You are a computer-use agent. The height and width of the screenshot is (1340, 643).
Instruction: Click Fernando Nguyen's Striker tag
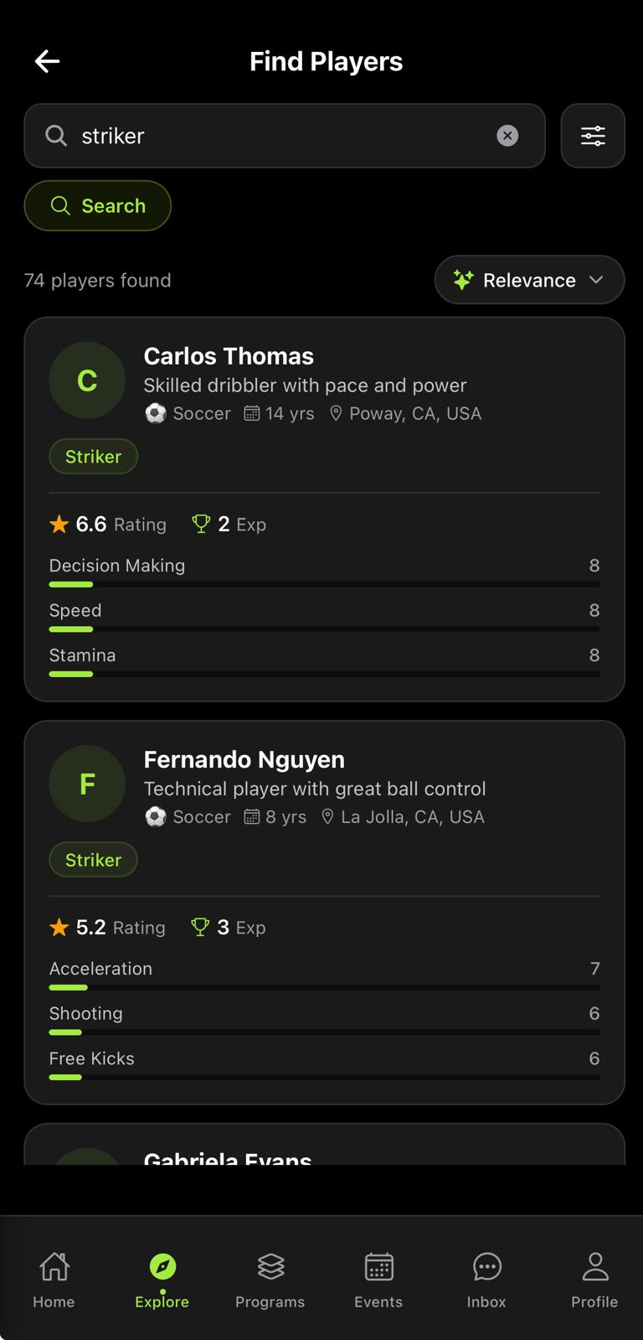click(x=94, y=860)
